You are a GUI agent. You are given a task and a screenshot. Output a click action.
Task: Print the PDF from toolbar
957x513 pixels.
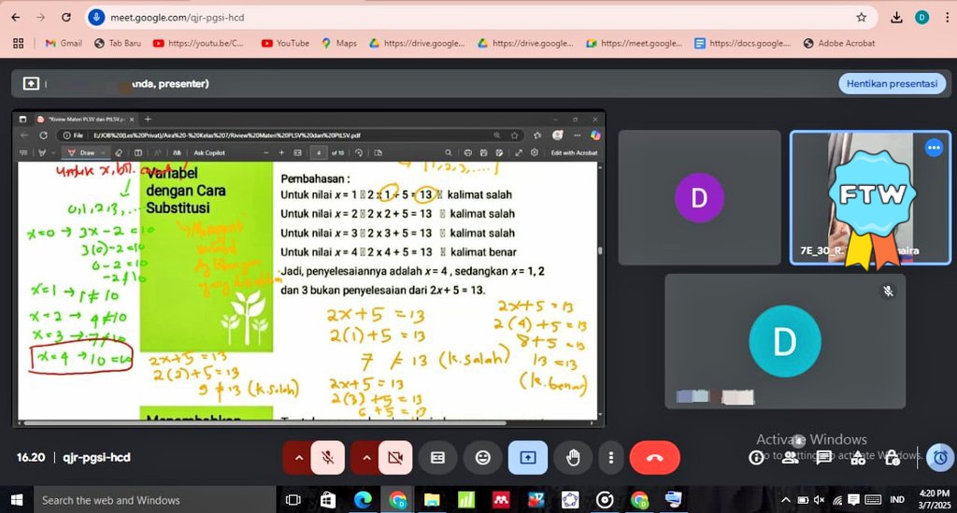pyautogui.click(x=467, y=152)
